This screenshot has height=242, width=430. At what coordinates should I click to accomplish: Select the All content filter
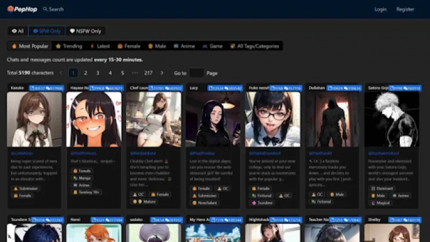[18, 31]
